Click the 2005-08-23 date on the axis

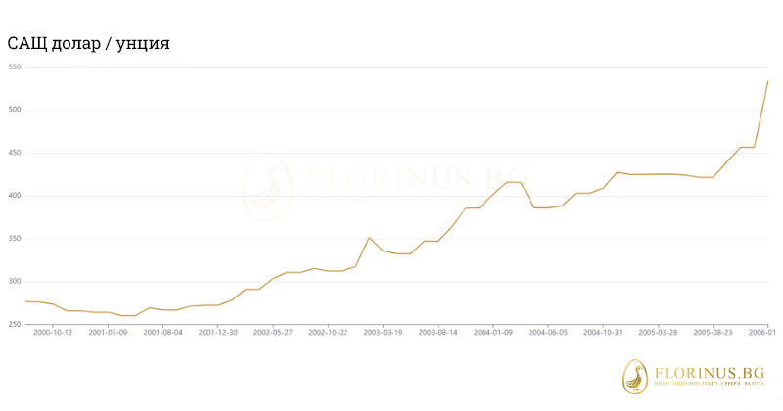[x=714, y=333]
